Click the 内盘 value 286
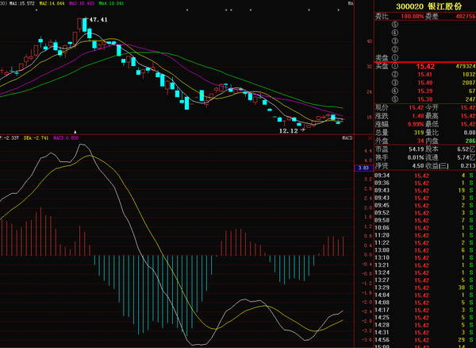This screenshot has width=476, height=348. click(470, 141)
